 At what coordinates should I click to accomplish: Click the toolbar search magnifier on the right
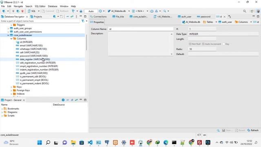point(245,11)
